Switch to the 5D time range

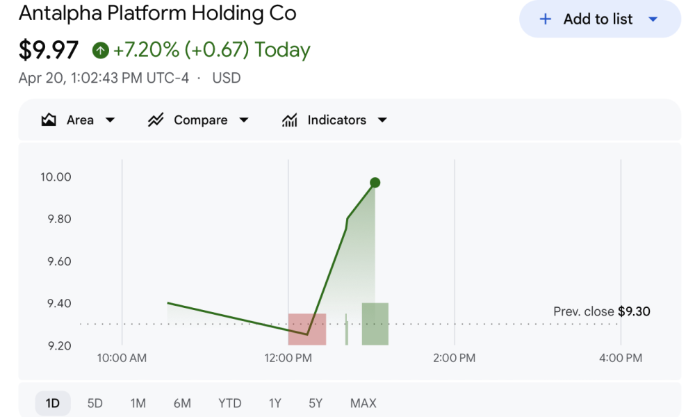point(95,402)
